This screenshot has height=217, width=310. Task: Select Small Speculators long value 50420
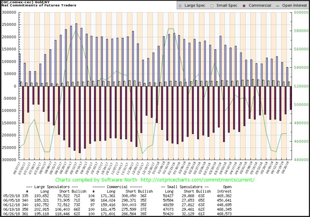(x=168, y=214)
